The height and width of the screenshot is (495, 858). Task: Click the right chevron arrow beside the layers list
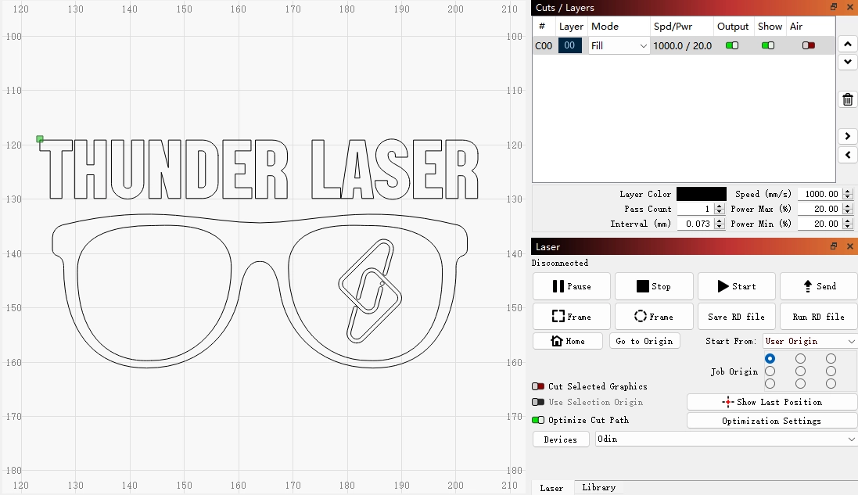tap(848, 136)
